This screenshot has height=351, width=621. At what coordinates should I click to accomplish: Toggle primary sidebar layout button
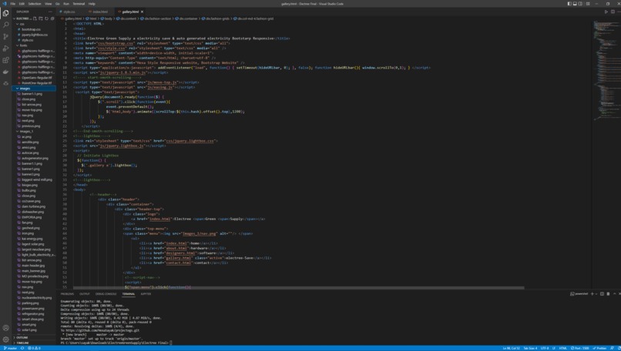pos(569,4)
